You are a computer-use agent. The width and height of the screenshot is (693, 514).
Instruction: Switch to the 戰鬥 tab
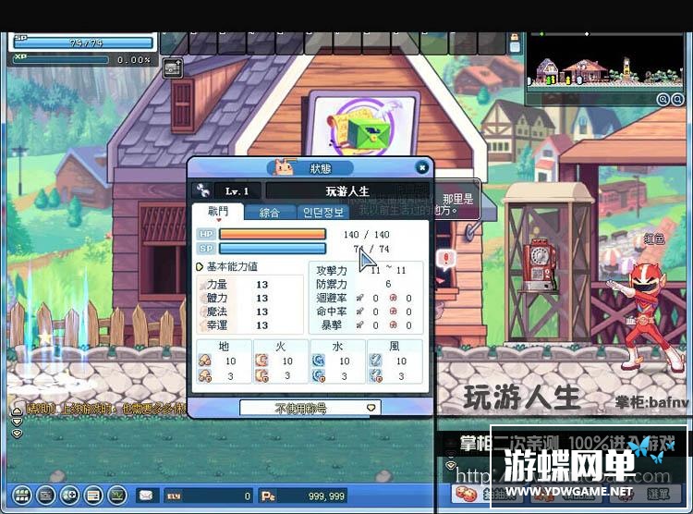tap(218, 212)
